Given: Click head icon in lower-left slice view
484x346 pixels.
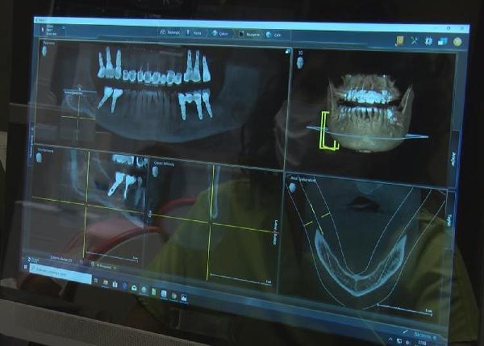Looking at the screenshot, I should pos(39,158).
